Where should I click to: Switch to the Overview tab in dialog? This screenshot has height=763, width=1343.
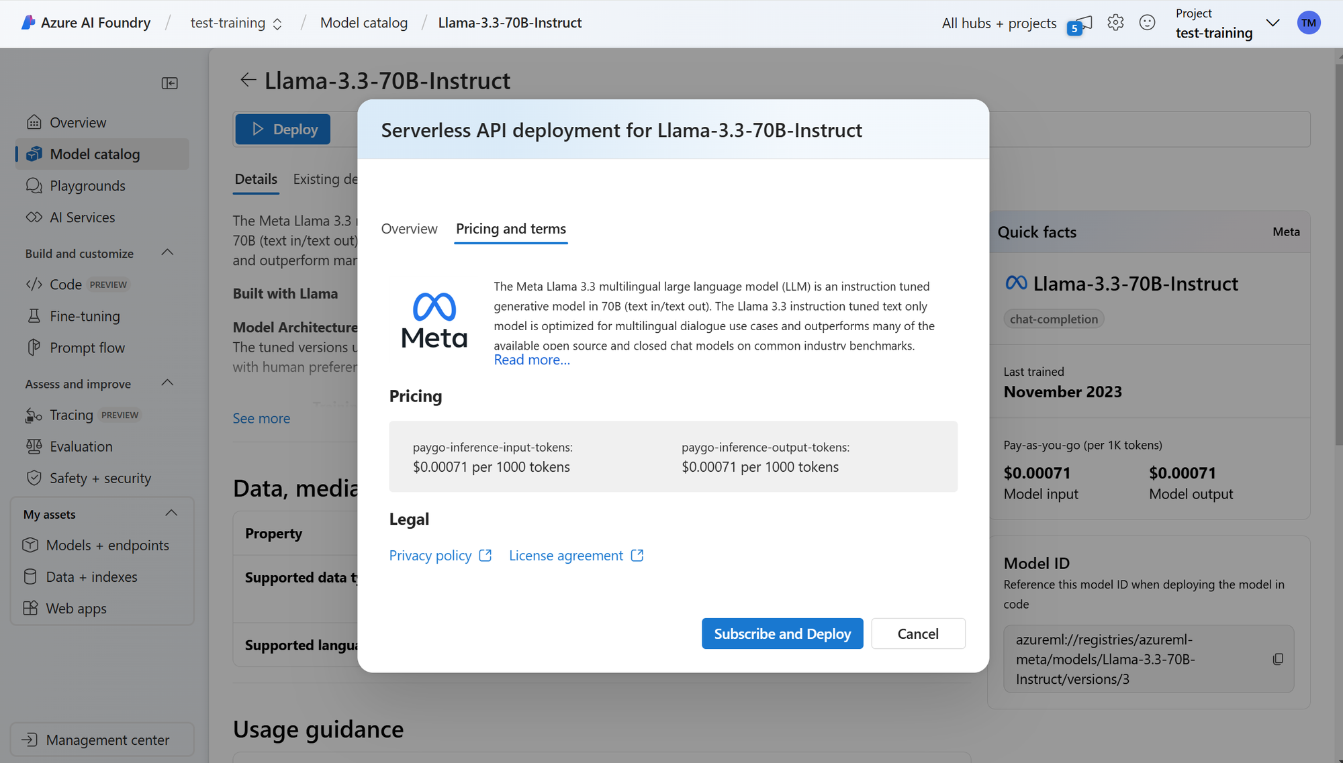(x=409, y=229)
